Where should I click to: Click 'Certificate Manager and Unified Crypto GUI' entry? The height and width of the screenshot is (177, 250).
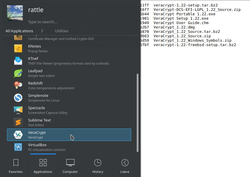(x=61, y=39)
